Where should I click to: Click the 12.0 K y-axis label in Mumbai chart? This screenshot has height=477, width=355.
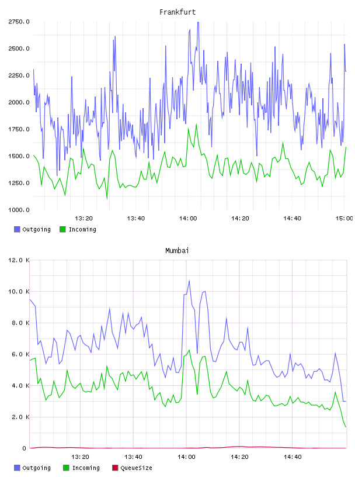pos(19,260)
